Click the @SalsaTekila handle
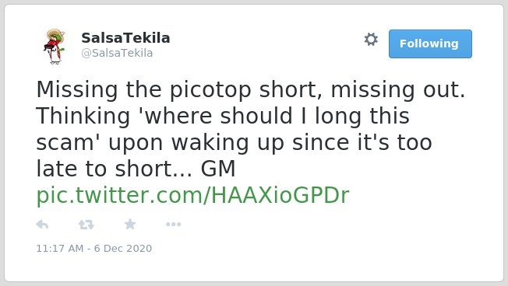Screen dimensions: 508x286 [x=117, y=53]
